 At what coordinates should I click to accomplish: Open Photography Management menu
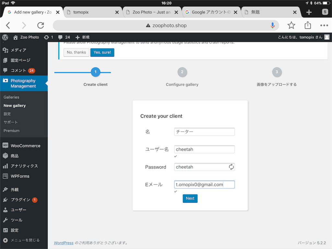[24, 83]
